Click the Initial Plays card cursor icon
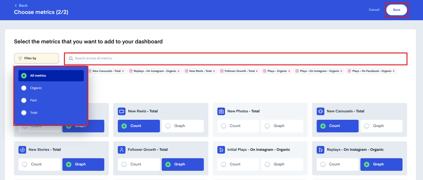Screen dimensions: 423x180 [221, 150]
